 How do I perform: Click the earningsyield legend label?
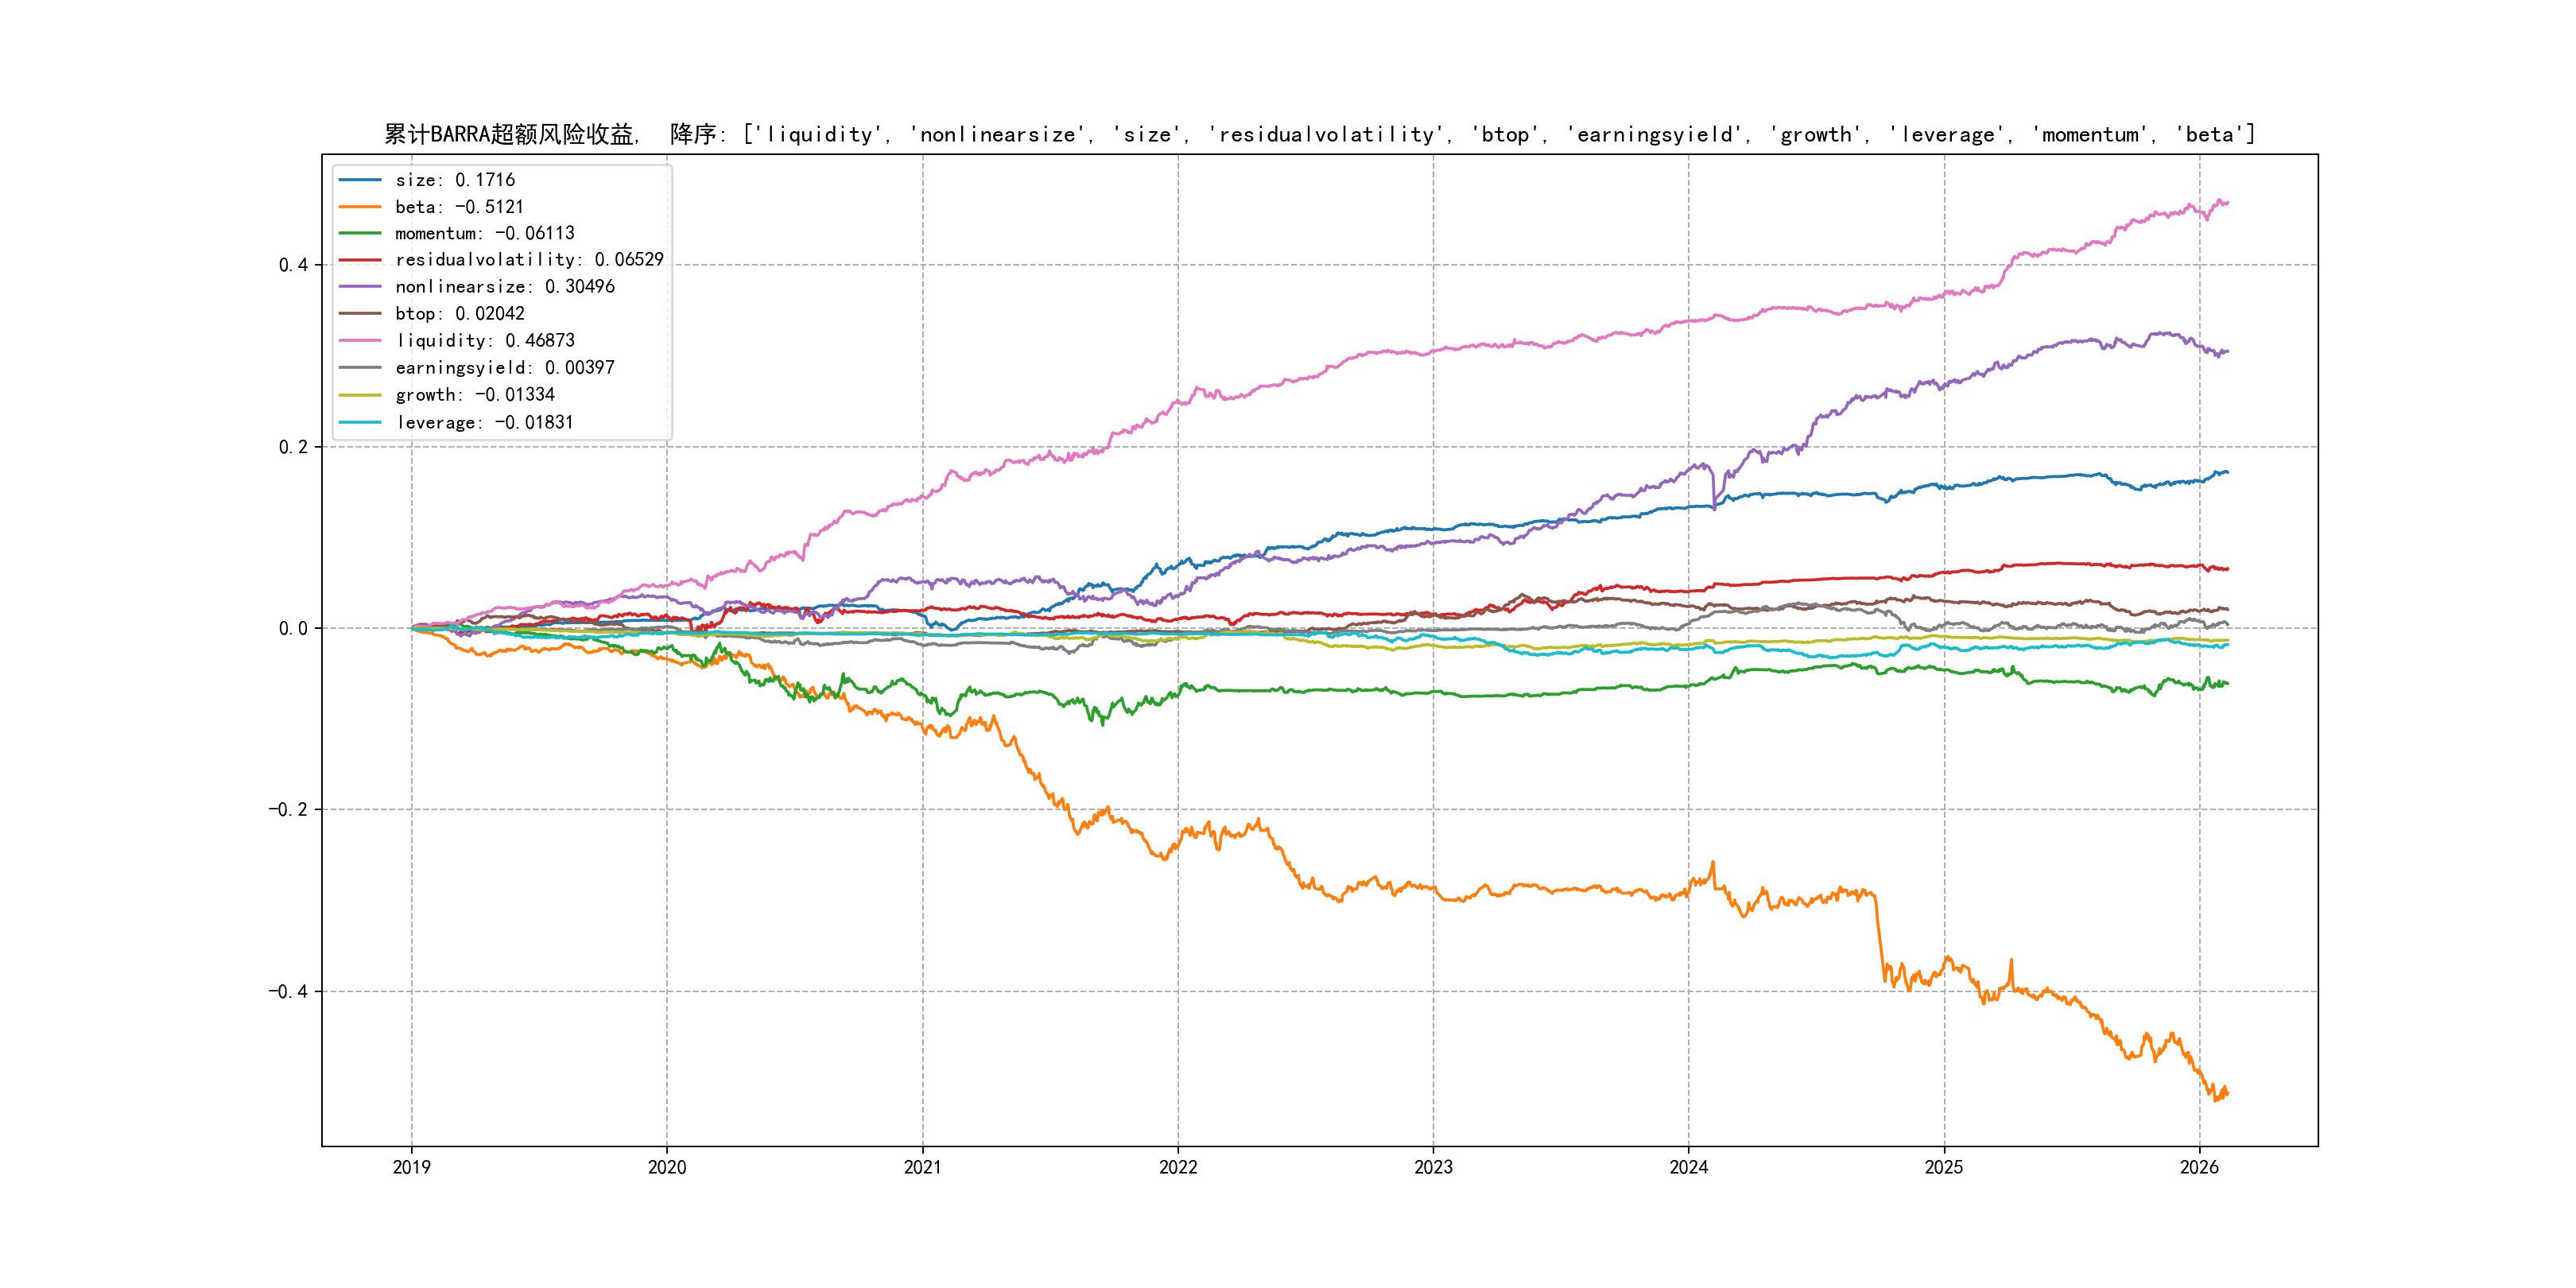(504, 368)
